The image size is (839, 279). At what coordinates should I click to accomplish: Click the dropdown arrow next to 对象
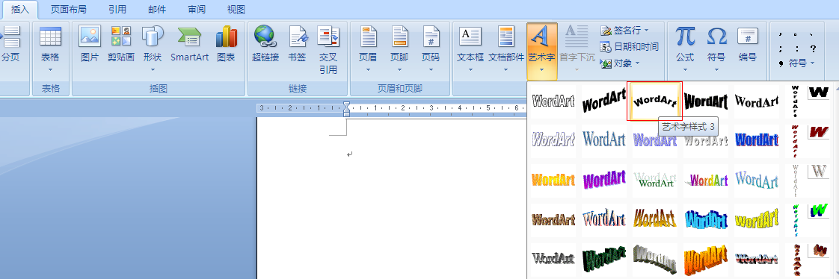click(637, 63)
